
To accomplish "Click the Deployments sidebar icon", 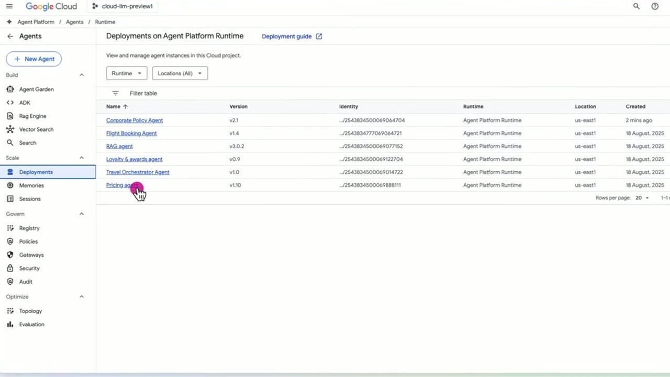I will pos(10,172).
